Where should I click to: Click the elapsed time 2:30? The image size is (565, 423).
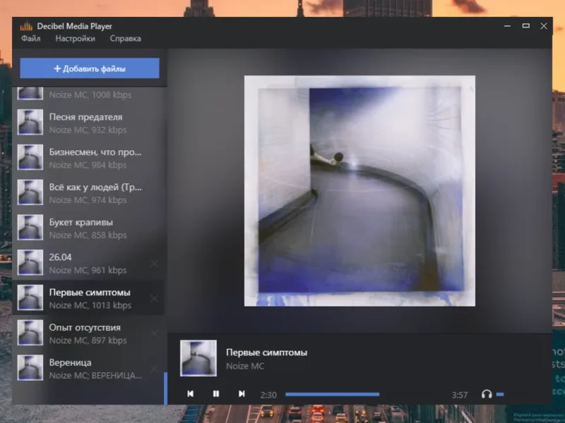point(268,395)
